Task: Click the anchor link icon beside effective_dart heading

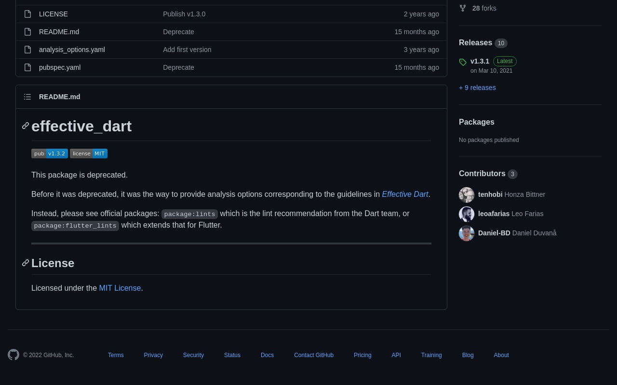Action: point(26,126)
